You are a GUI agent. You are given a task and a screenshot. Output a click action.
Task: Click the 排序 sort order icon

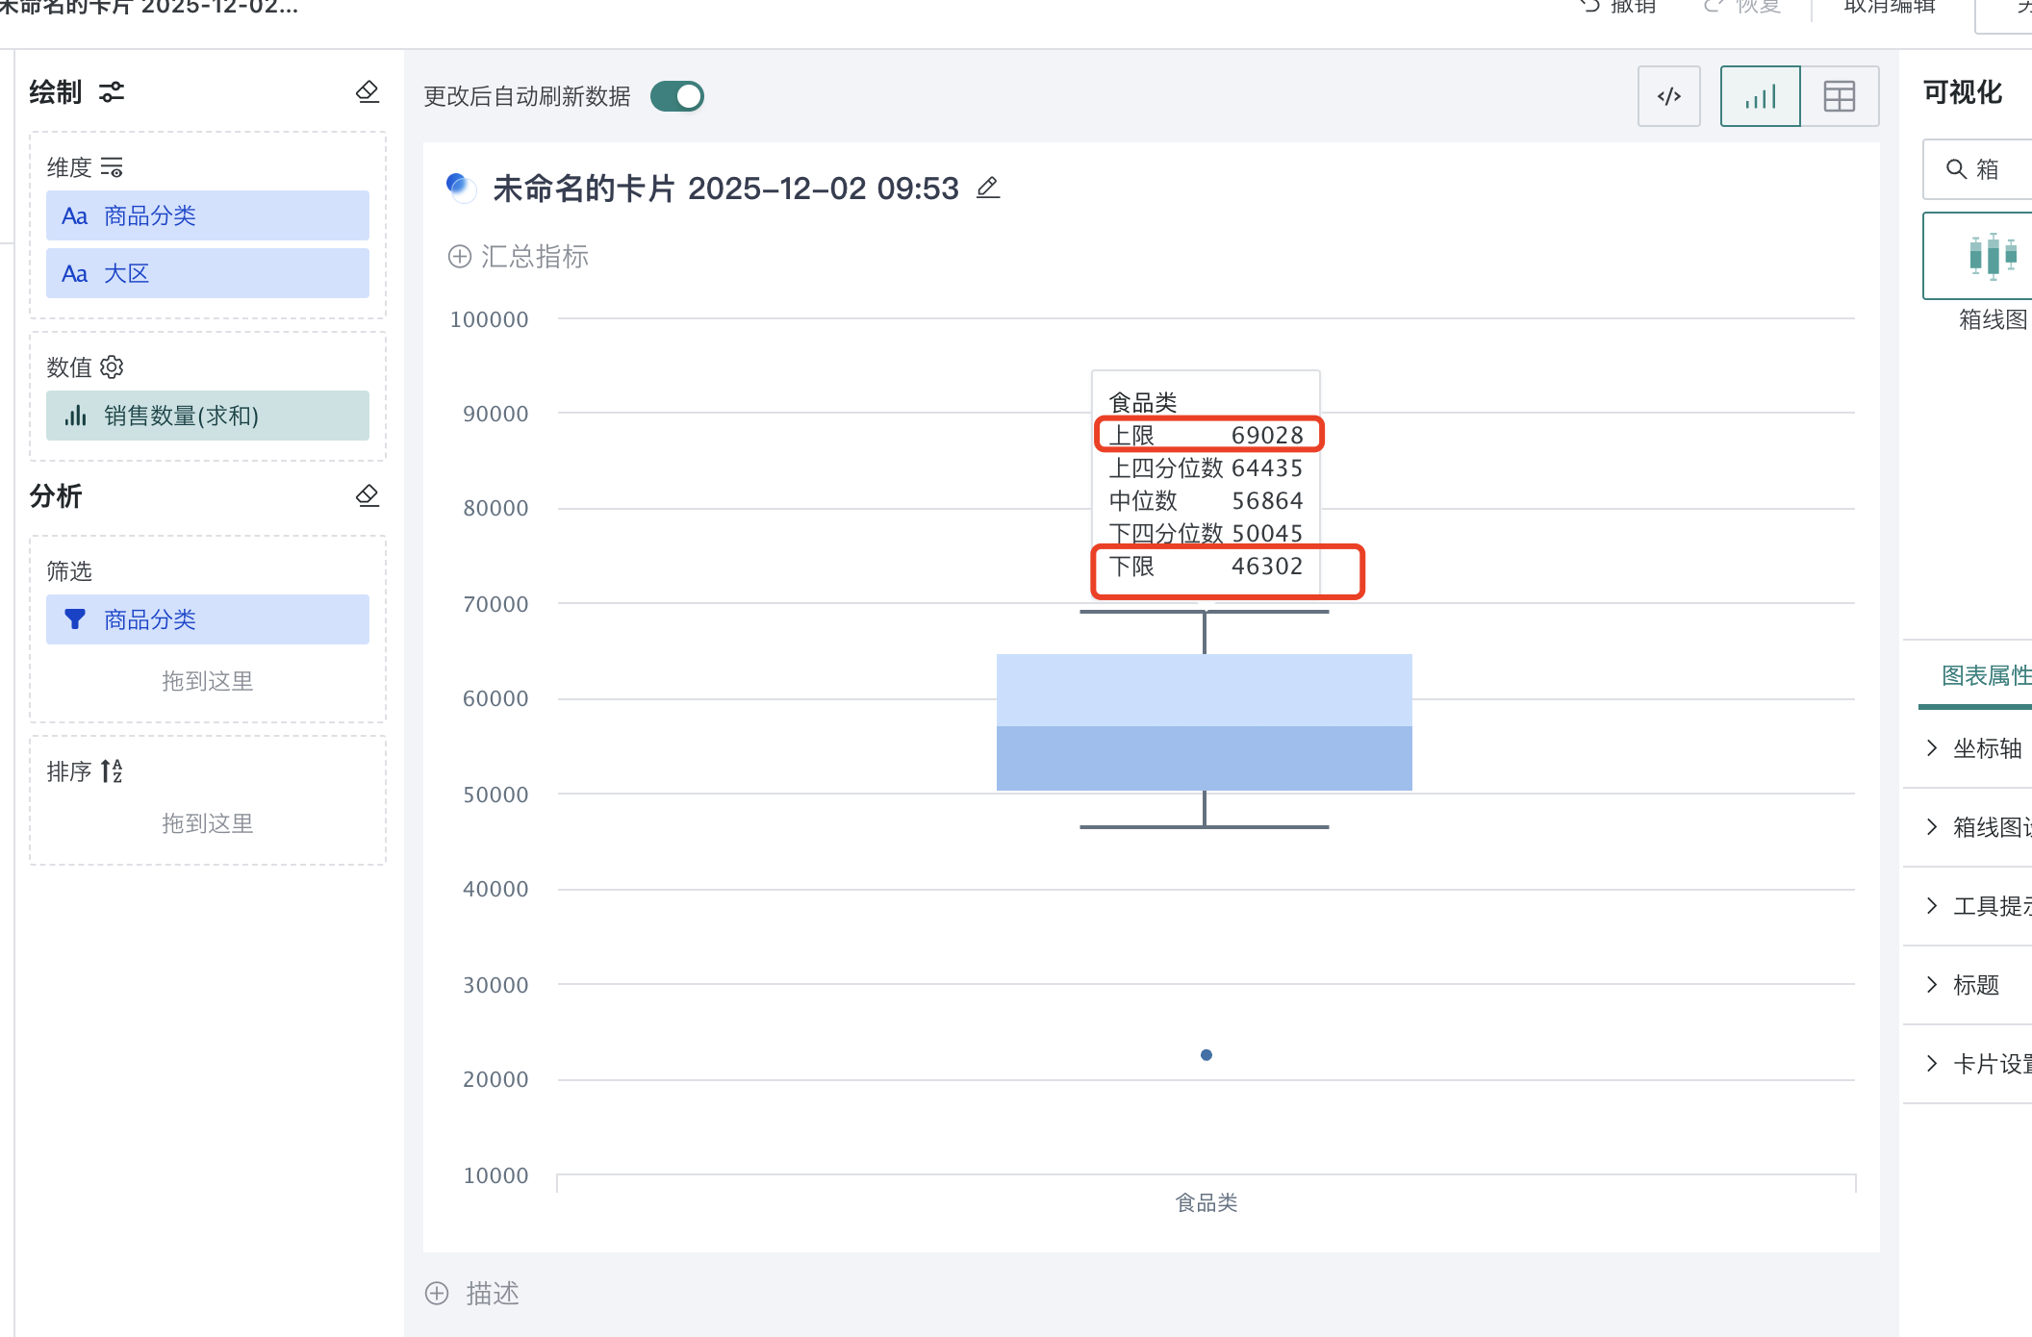click(x=112, y=770)
